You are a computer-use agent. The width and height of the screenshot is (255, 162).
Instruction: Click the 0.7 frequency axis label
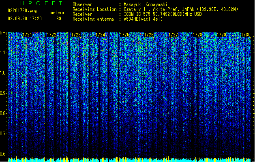pos(4,134)
